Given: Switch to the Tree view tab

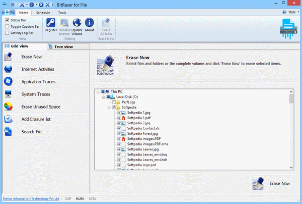Looking at the screenshot, I should pos(68,47).
